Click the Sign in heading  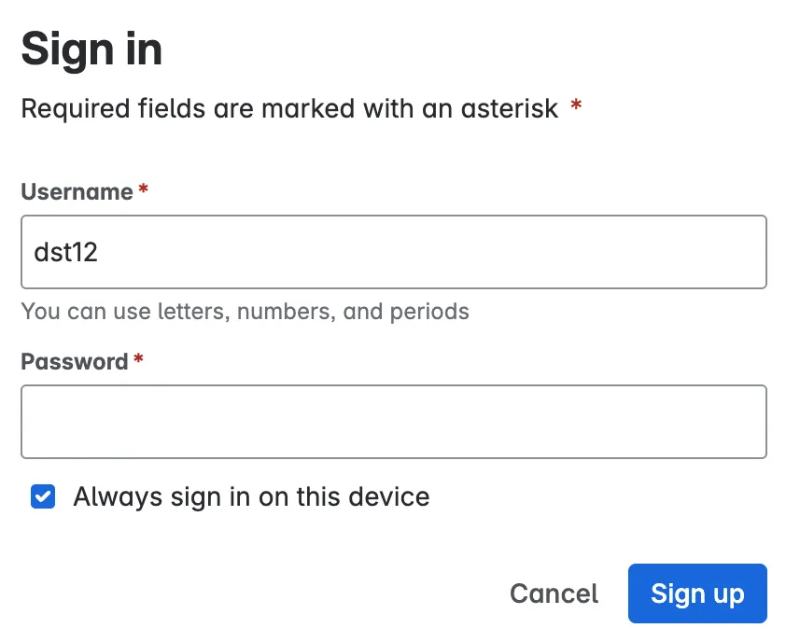point(91,49)
